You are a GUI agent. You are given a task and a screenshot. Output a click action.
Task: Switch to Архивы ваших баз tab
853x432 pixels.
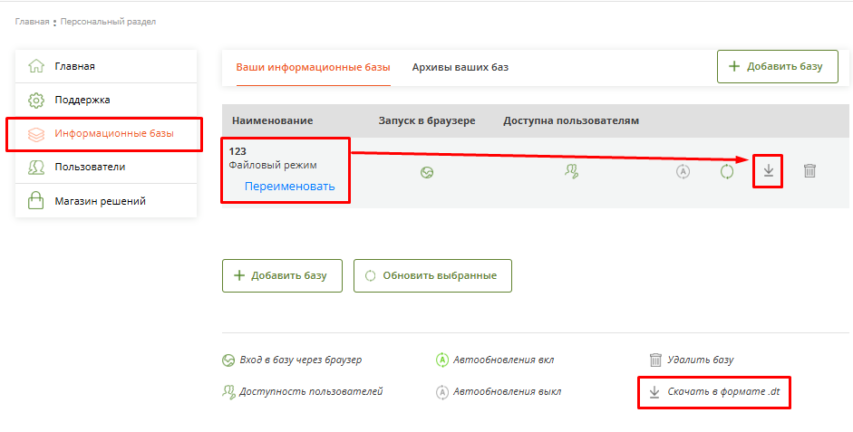pos(460,67)
